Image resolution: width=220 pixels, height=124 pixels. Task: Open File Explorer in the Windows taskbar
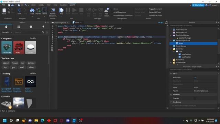click(x=36, y=121)
